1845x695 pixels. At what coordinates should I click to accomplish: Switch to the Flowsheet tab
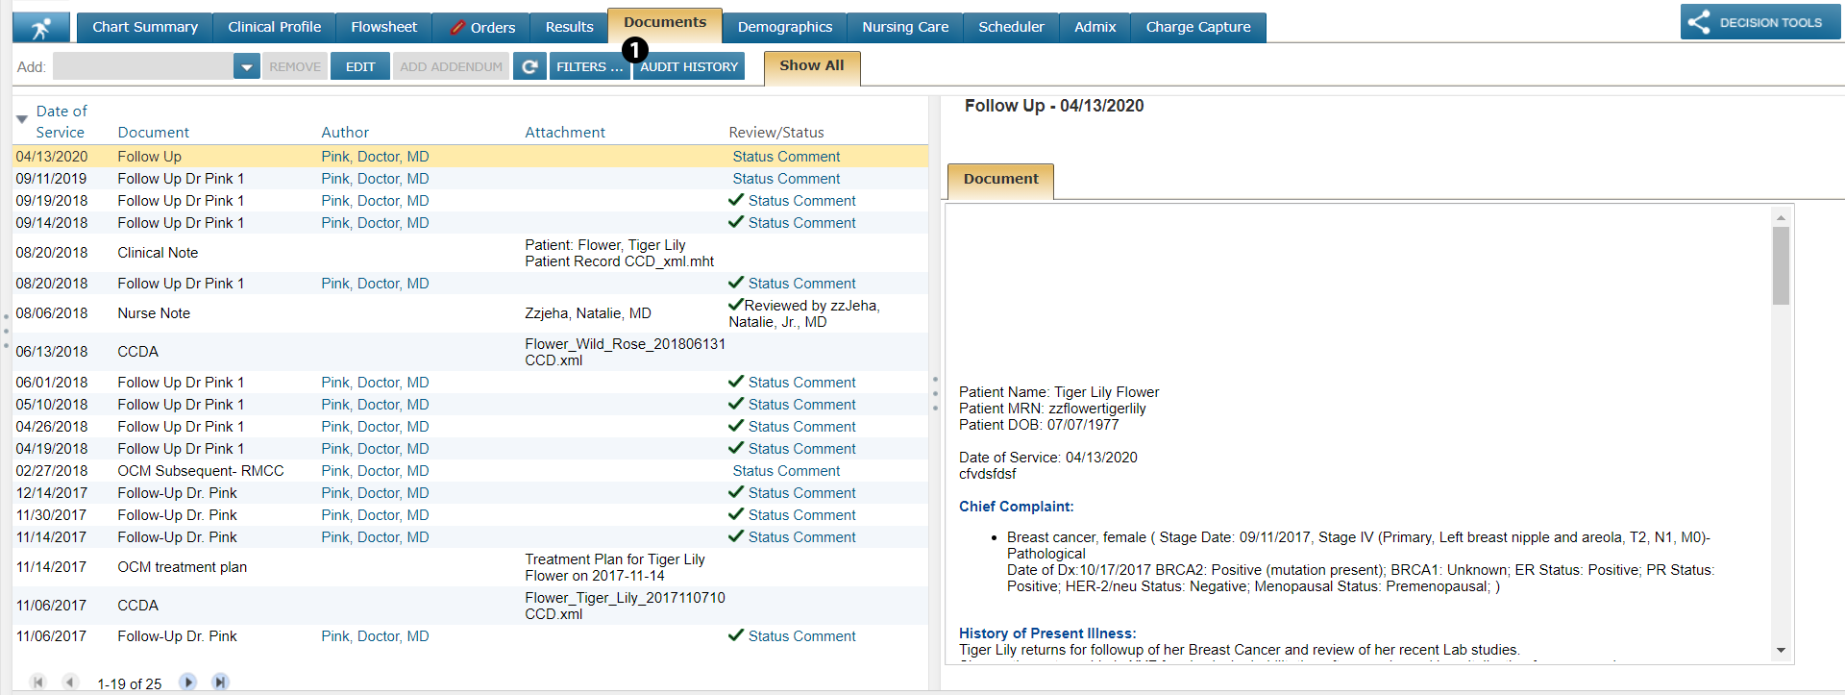click(383, 27)
